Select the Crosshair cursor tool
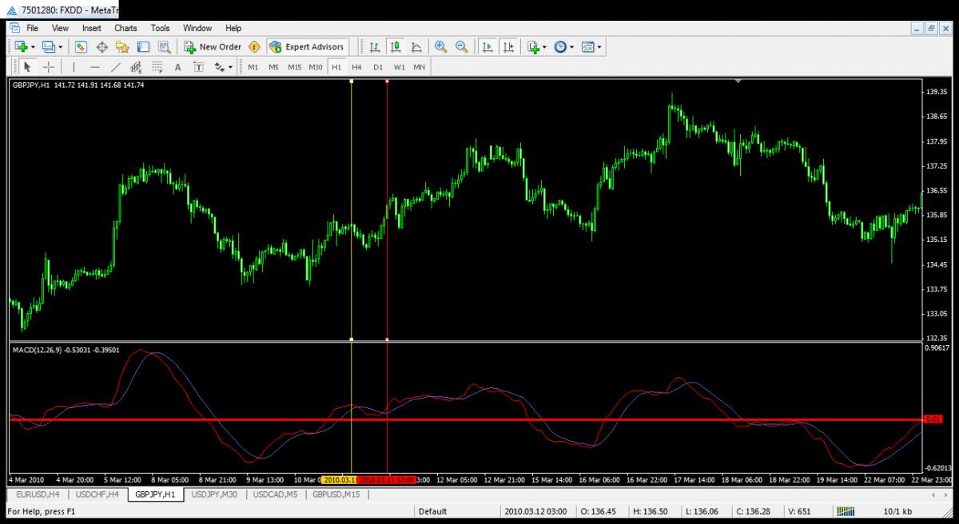The height and width of the screenshot is (524, 959). [49, 67]
